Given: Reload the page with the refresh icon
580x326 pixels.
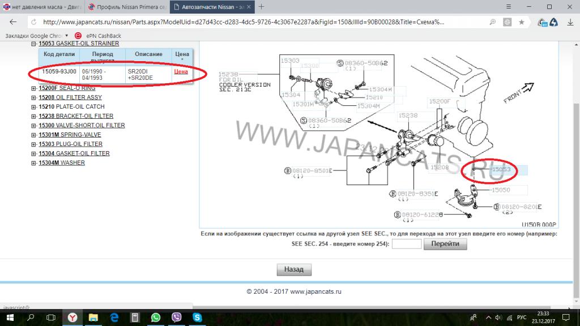Looking at the screenshot, I should click(33, 22).
